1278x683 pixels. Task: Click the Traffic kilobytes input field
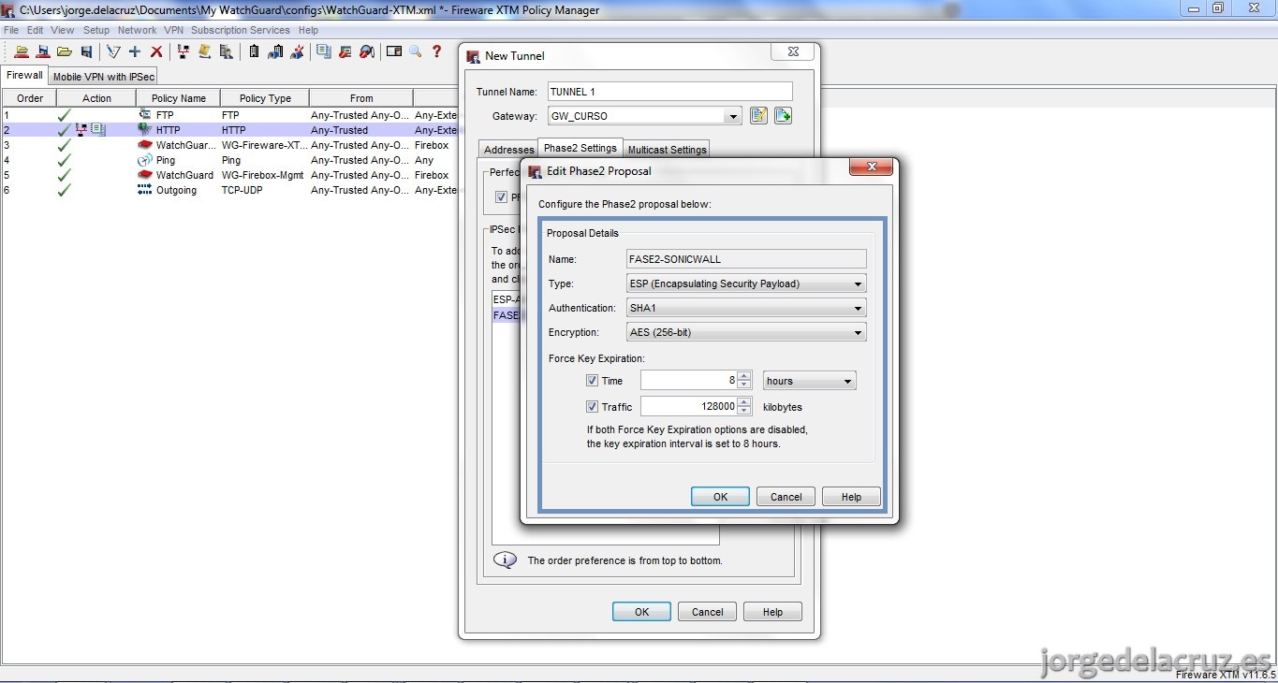[689, 406]
